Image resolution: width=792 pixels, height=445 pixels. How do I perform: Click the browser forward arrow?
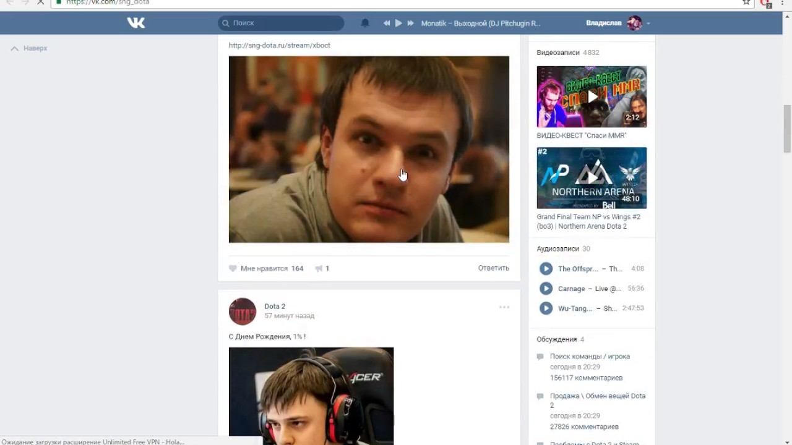click(25, 2)
